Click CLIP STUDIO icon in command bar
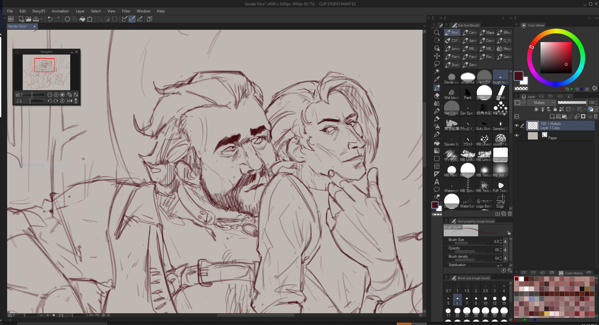 coord(11,19)
